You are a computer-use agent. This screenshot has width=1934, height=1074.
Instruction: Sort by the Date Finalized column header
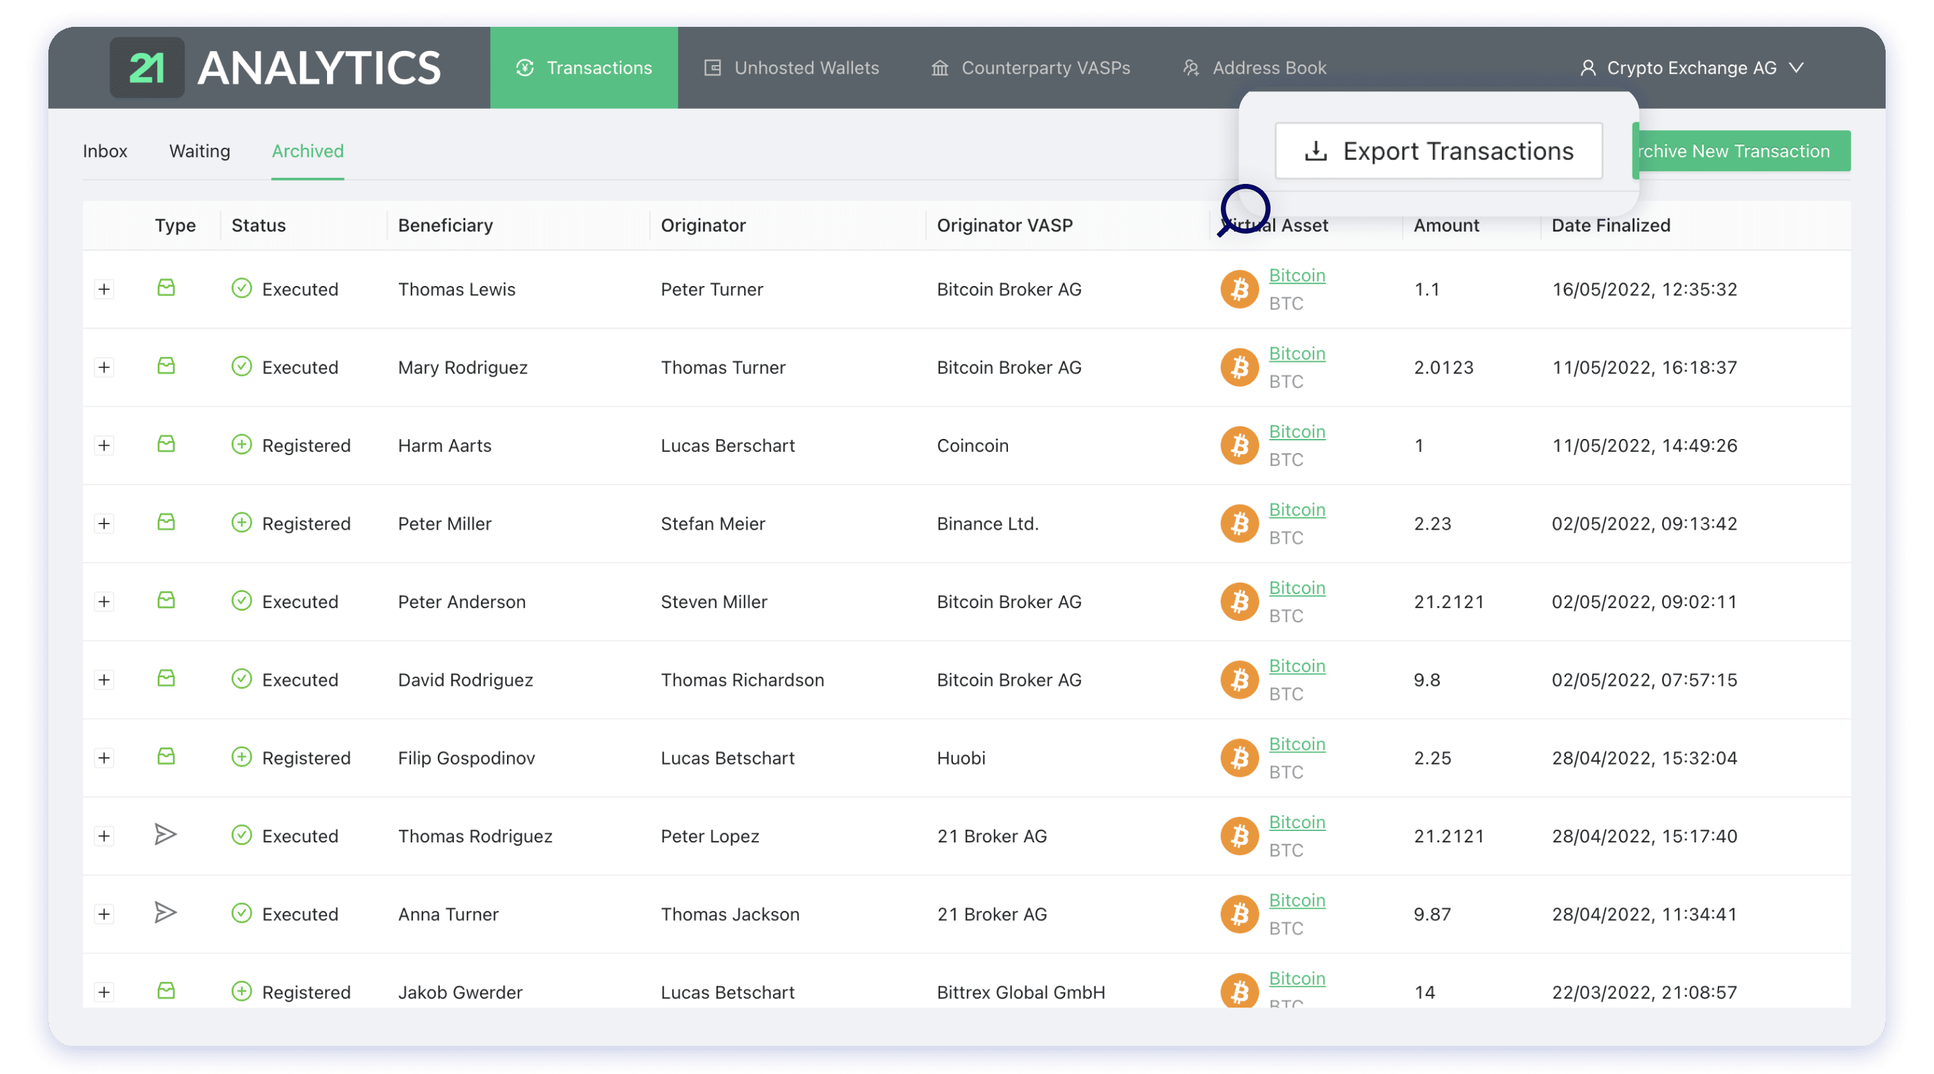1610,225
